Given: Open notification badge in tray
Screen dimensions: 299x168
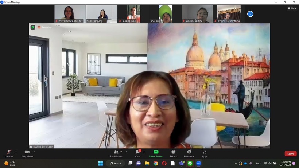Looking at the screenshot, I should click(294, 163).
